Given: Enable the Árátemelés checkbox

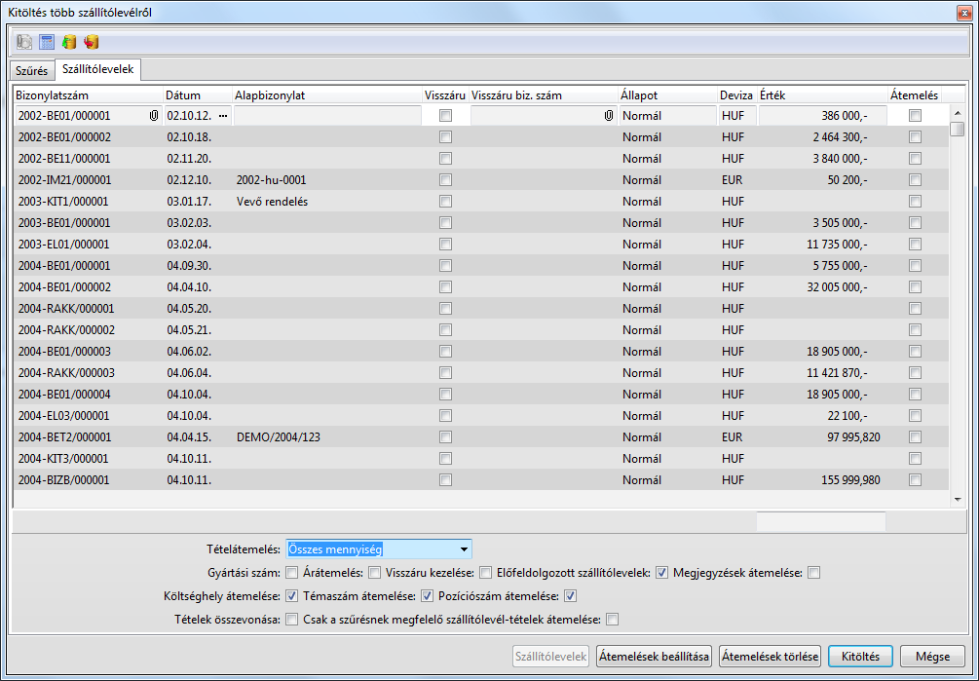Looking at the screenshot, I should pyautogui.click(x=375, y=573).
